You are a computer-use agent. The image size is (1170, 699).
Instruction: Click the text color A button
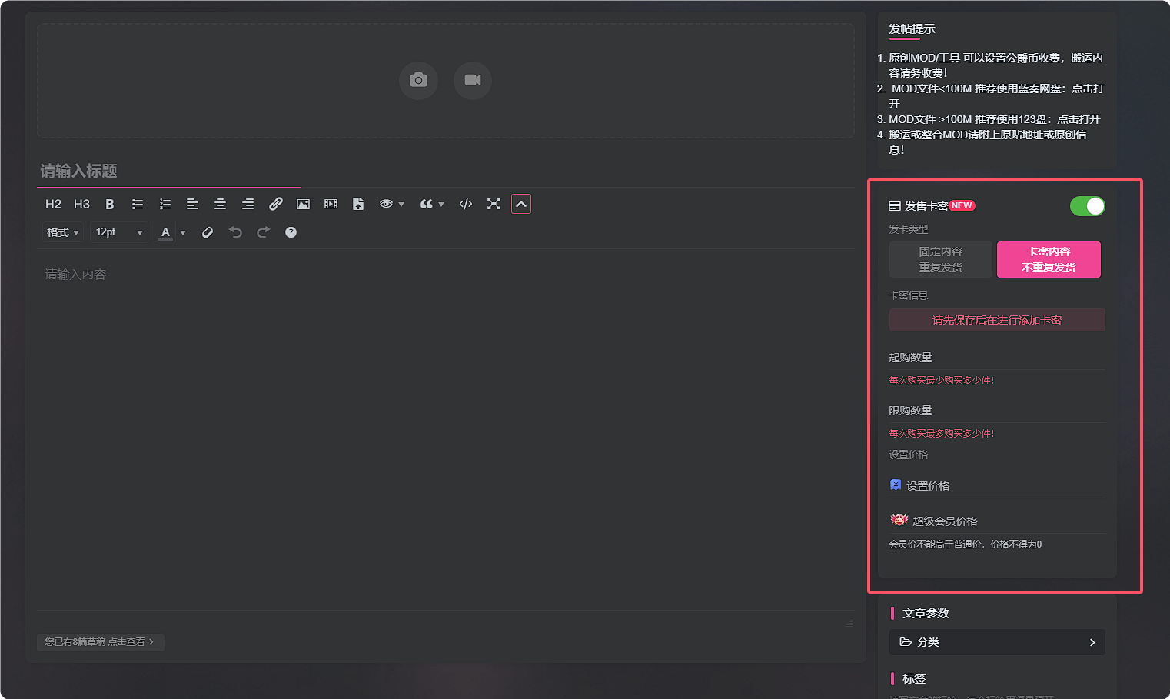coord(165,232)
